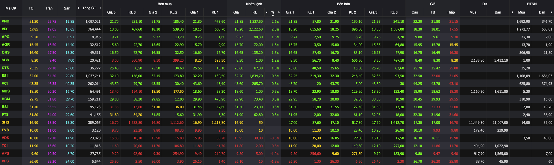Click the KL 3 header under Bên bán

[x=394, y=12]
